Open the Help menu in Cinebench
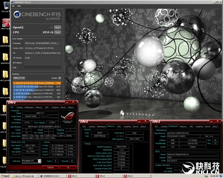 point(19,6)
